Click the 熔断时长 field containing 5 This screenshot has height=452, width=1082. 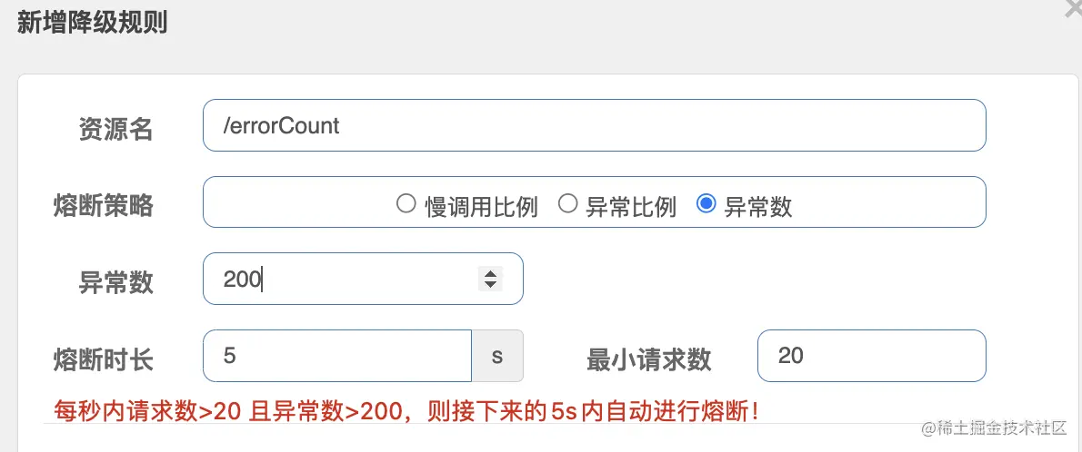337,356
